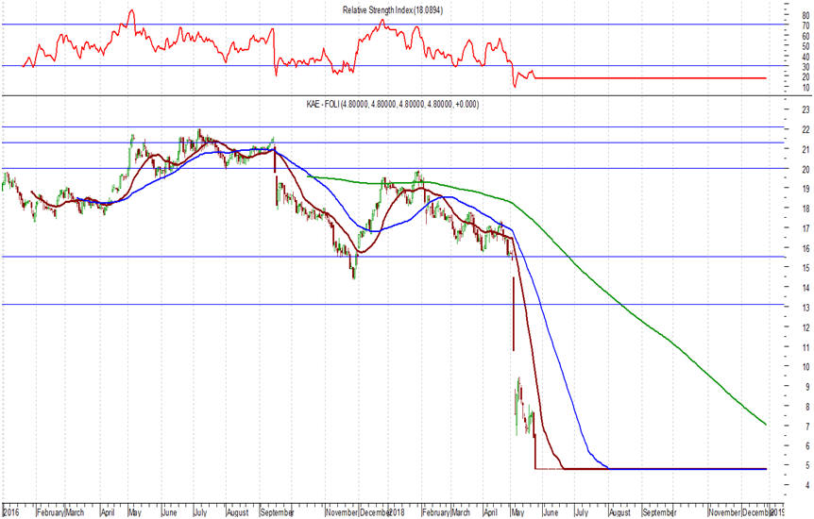Click the 16 price axis label

[x=806, y=248]
